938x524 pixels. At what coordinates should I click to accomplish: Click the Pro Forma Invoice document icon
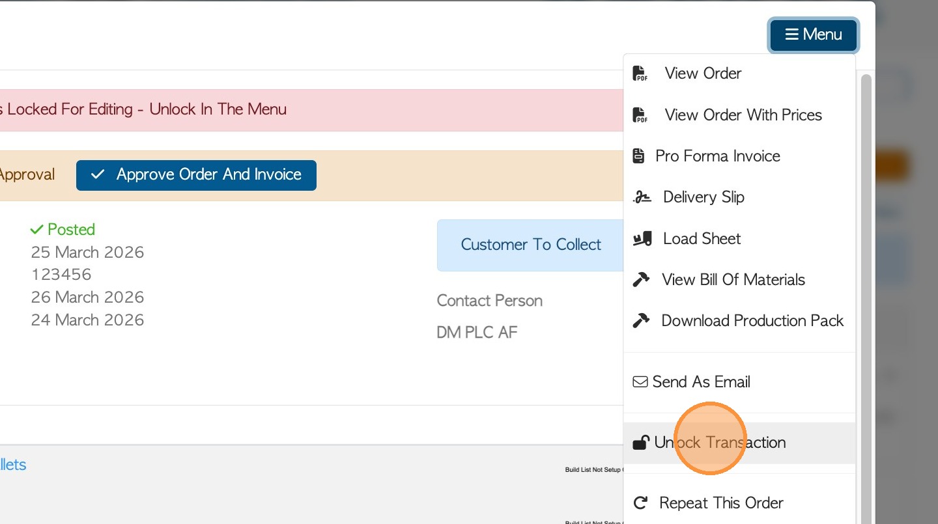coord(639,156)
